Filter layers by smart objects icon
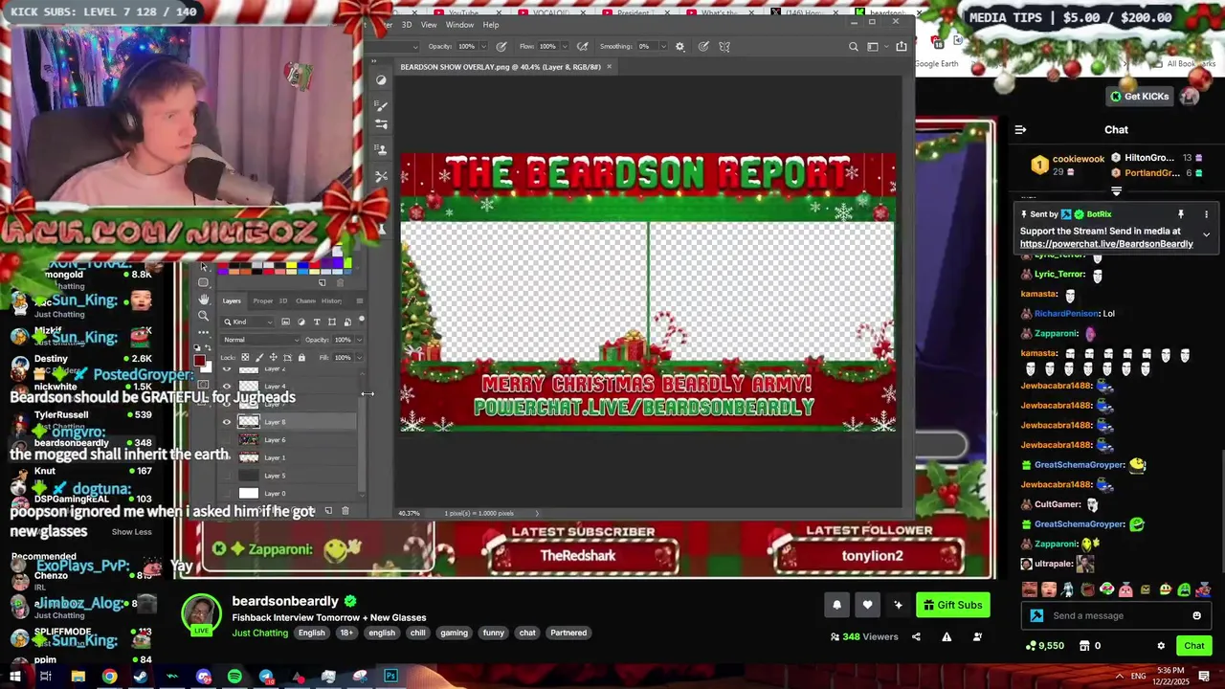The height and width of the screenshot is (689, 1225). click(x=347, y=322)
